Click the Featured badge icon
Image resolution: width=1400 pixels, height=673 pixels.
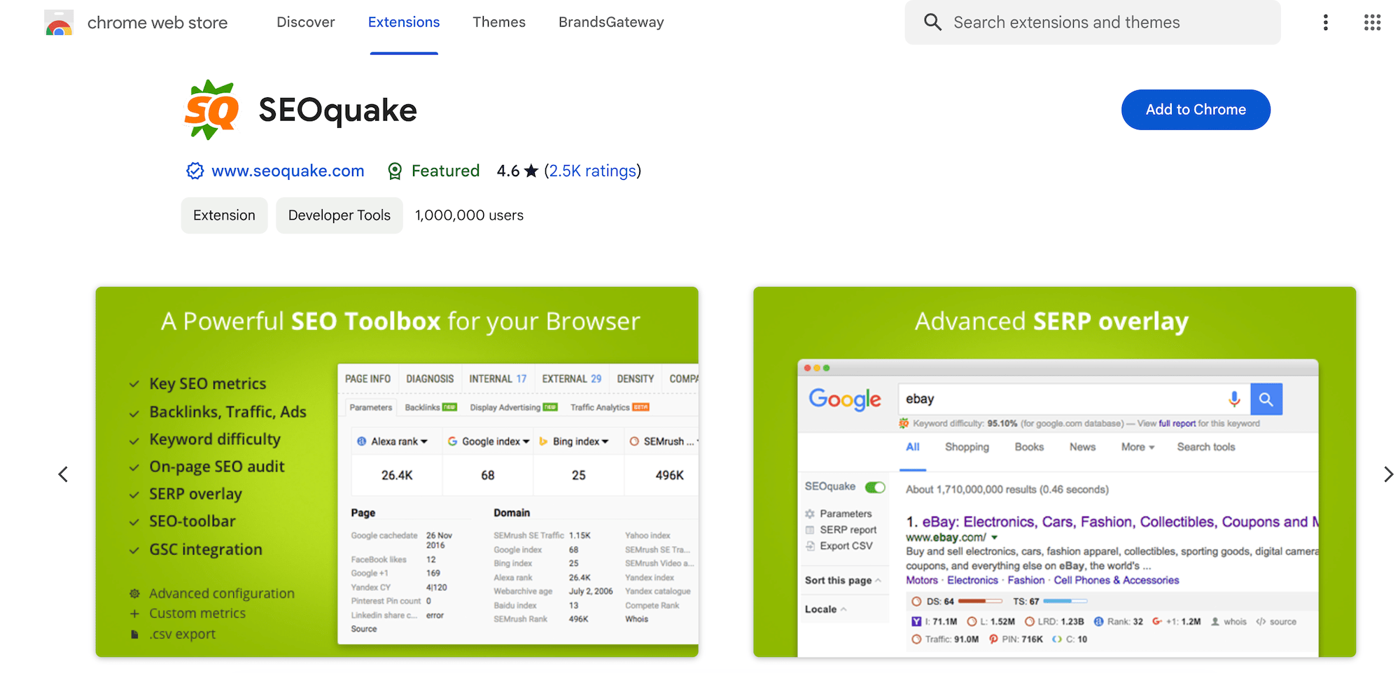395,171
